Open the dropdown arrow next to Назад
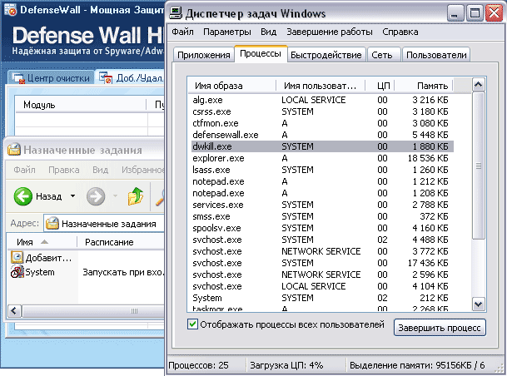The height and width of the screenshot is (376, 507). tap(72, 195)
